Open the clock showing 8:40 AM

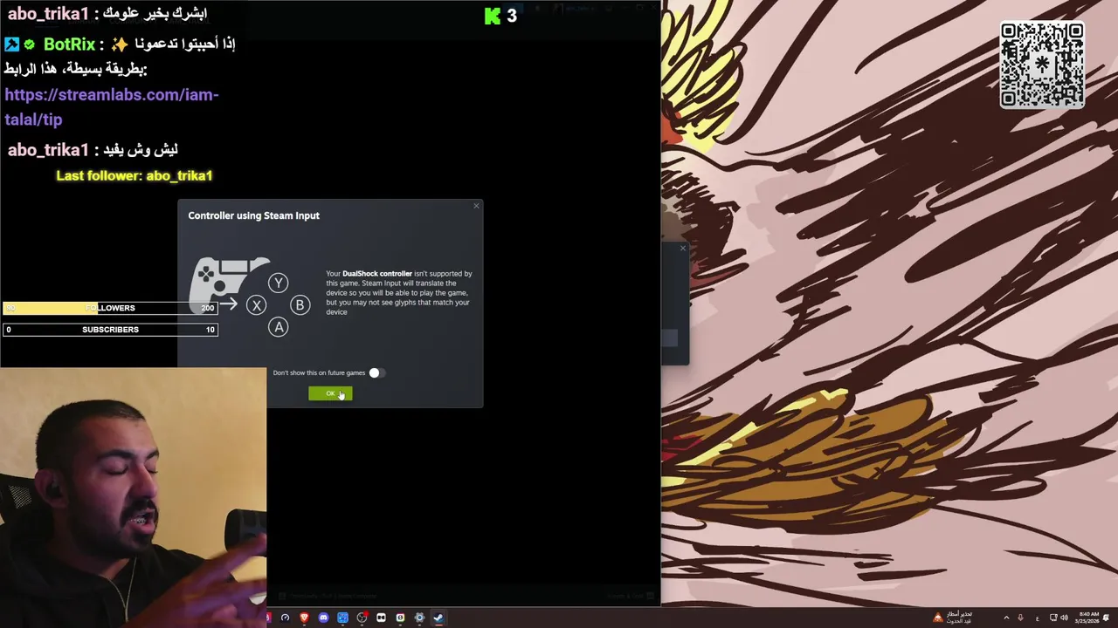point(1088,618)
